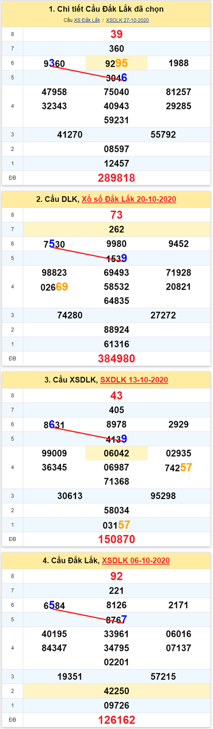This screenshot has width=213, height=729.
Task: Select special prize number 126162
Action: pos(116,720)
